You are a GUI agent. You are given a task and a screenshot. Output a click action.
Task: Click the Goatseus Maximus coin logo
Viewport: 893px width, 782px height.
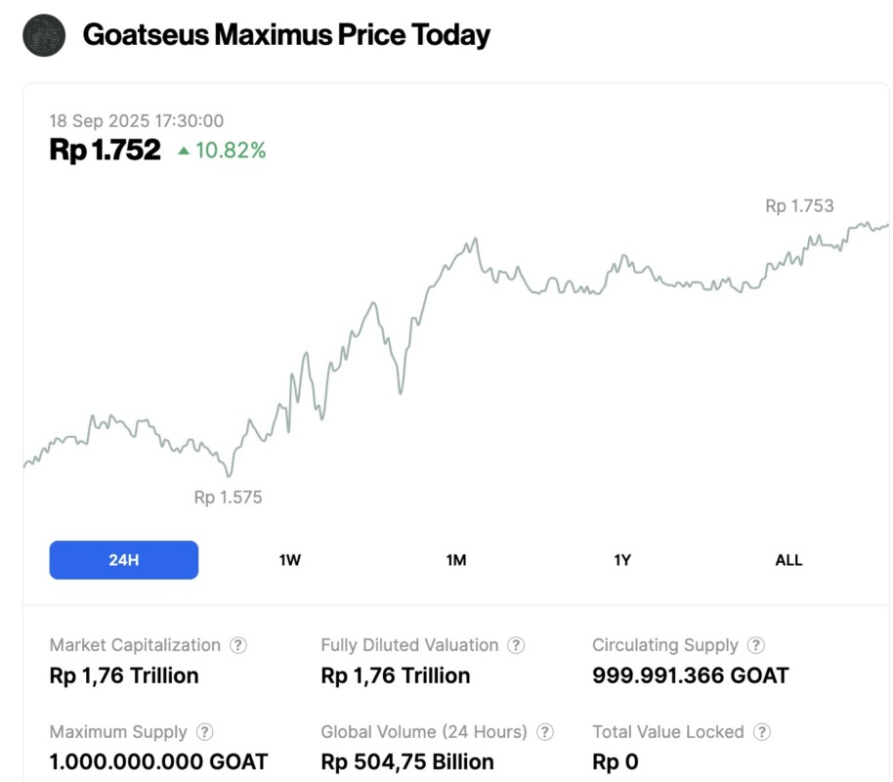point(43,35)
